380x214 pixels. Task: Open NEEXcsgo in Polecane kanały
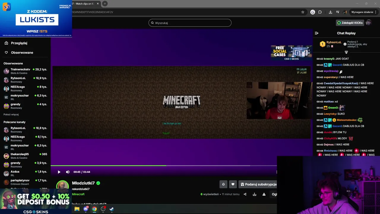(25, 139)
